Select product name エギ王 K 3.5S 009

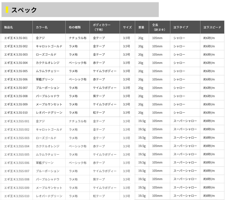(16, 104)
